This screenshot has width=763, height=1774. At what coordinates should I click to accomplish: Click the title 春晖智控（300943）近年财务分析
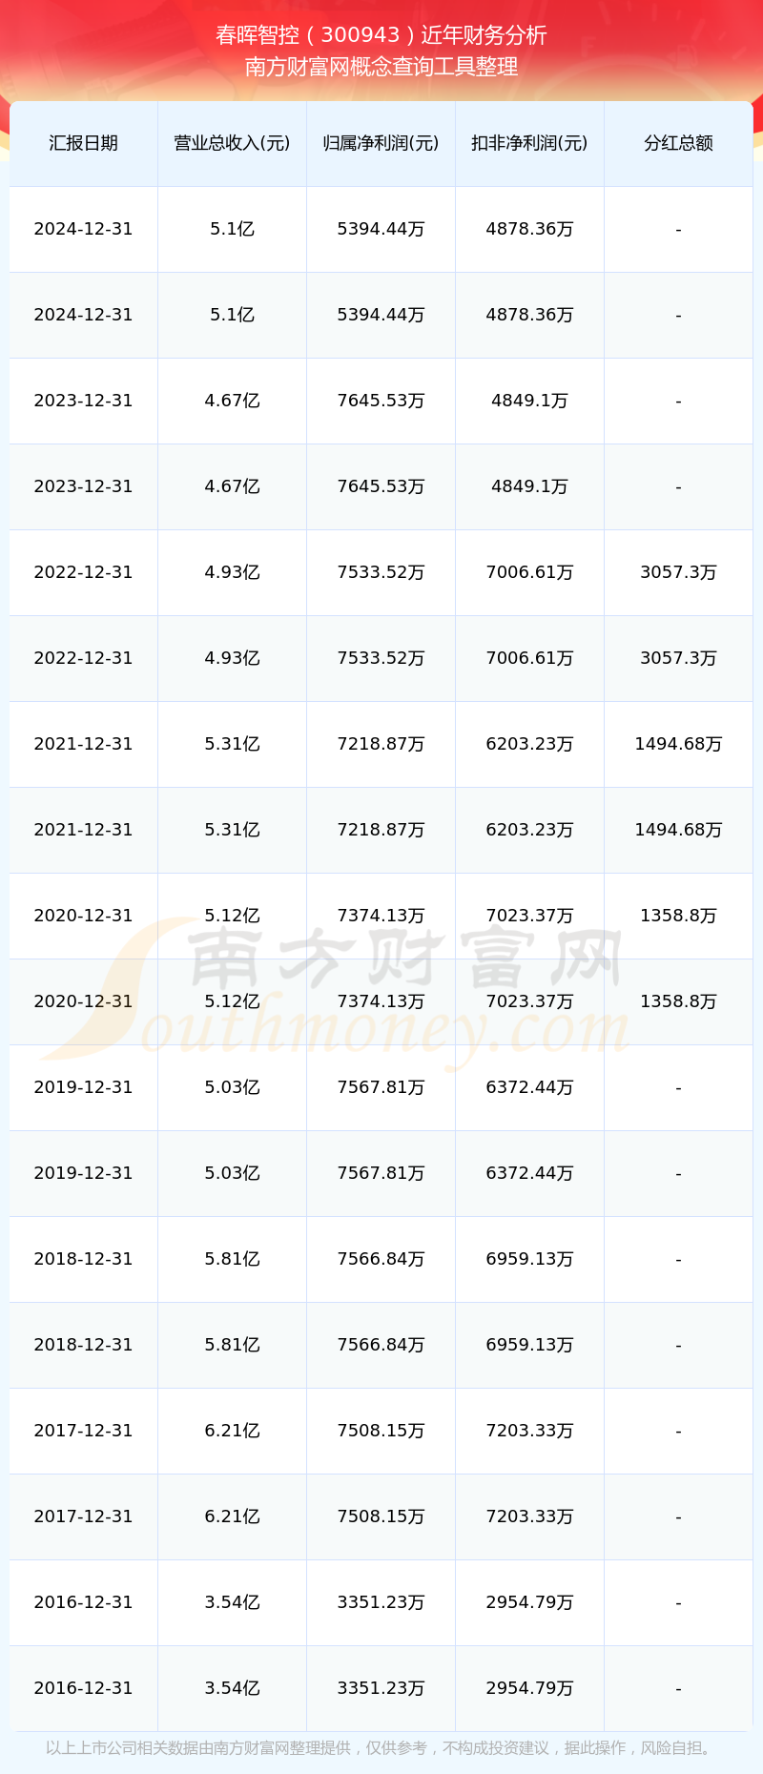381,35
